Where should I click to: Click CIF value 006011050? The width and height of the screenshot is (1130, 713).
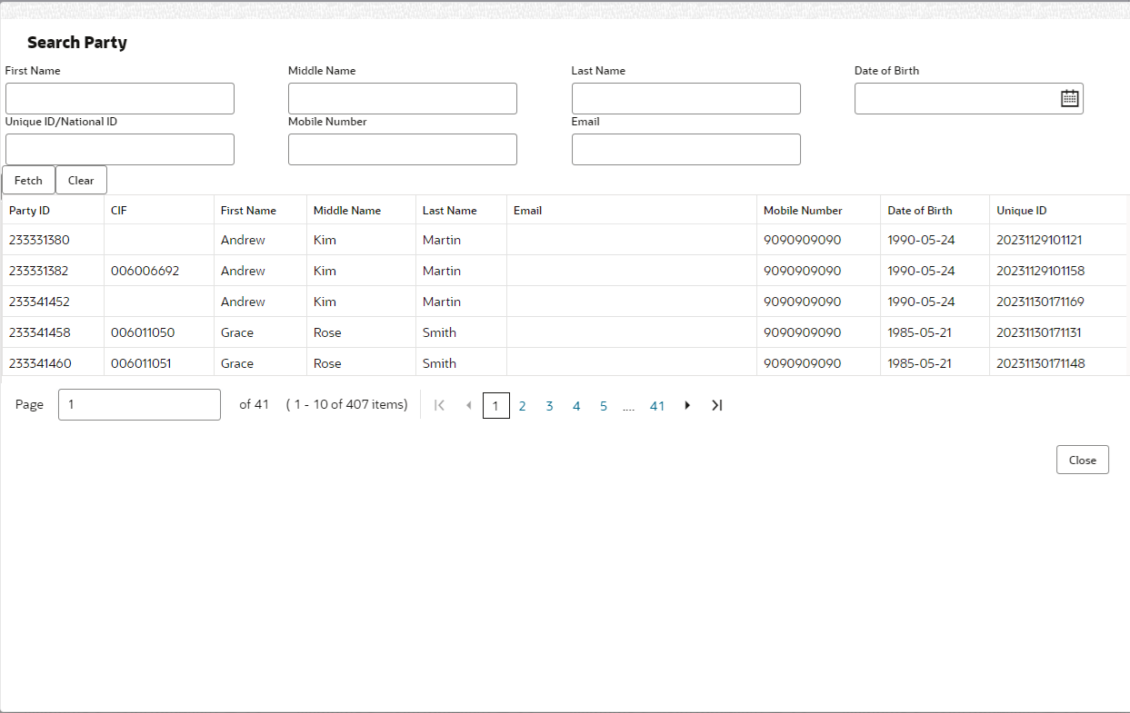point(143,332)
